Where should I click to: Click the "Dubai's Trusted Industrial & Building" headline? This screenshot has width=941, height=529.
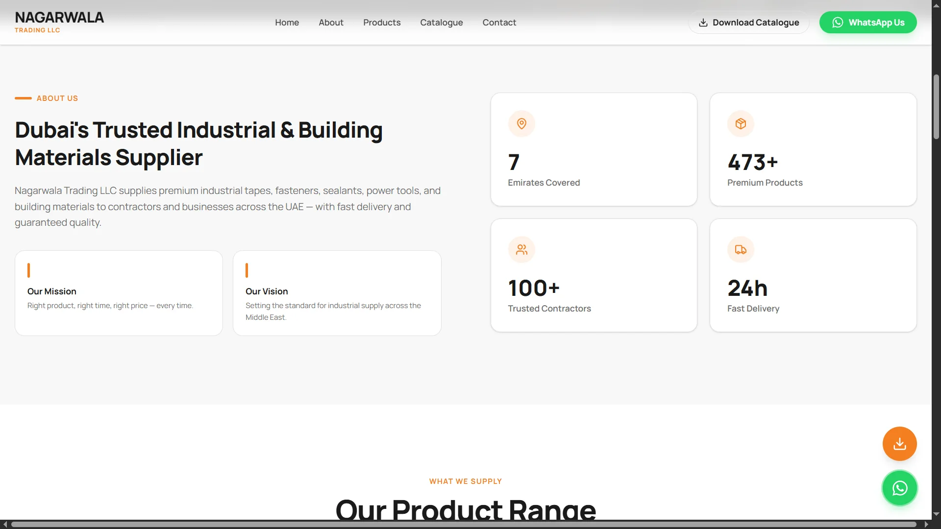point(198,130)
